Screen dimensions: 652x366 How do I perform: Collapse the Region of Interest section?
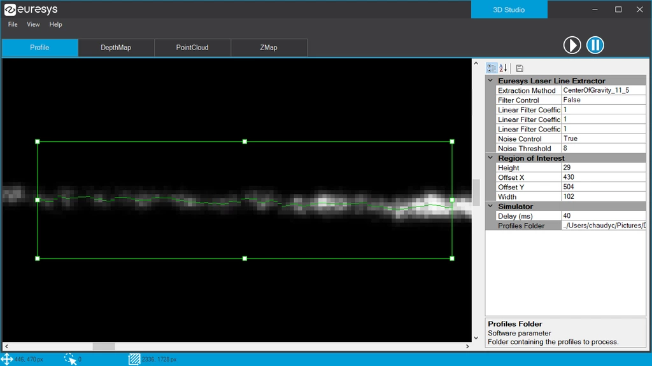(490, 158)
